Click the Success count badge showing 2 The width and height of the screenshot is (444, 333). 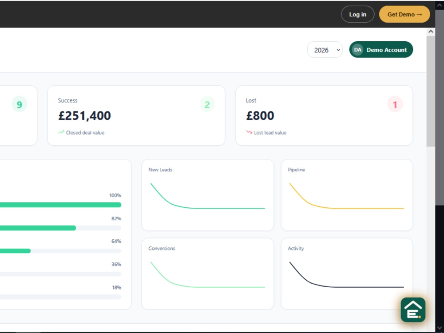(x=207, y=104)
